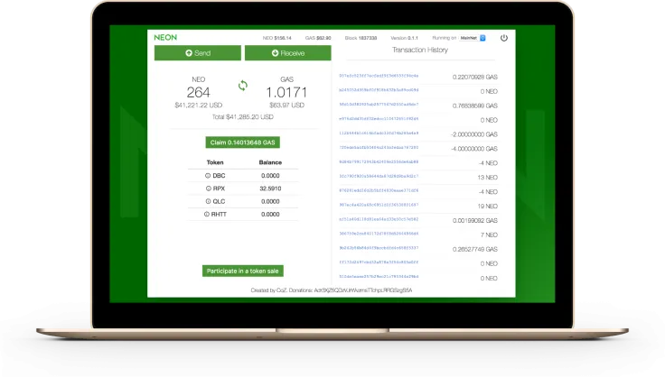This screenshot has width=665, height=377.
Task: Select the -2.00000000 GAS amount
Action: 474,134
